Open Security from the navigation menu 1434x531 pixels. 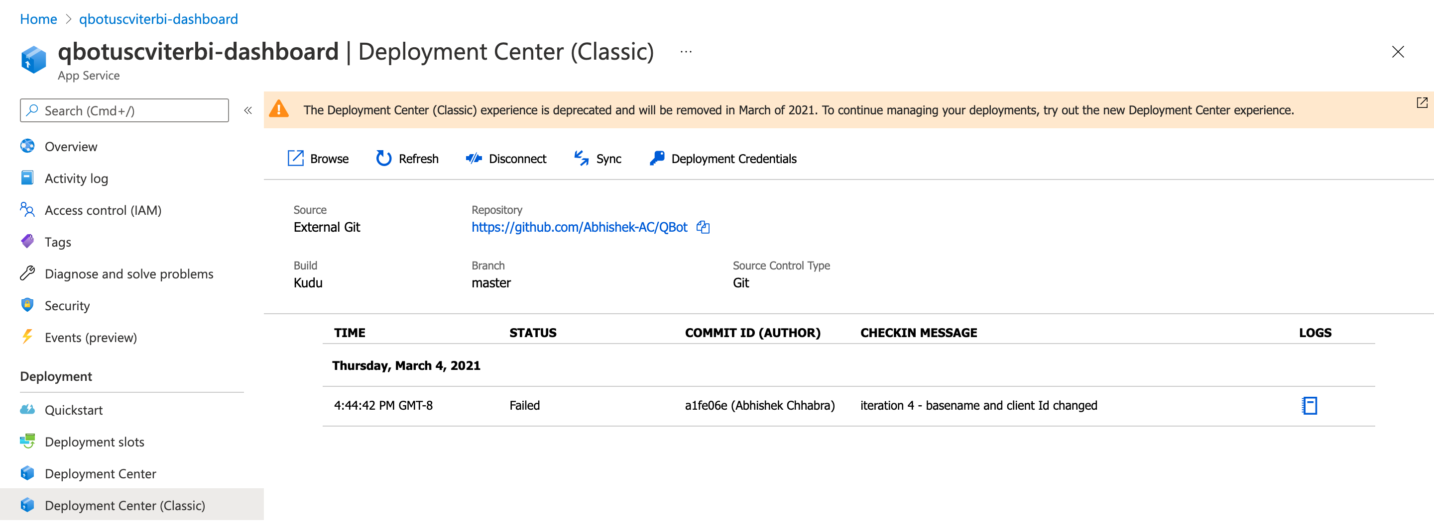(x=67, y=305)
